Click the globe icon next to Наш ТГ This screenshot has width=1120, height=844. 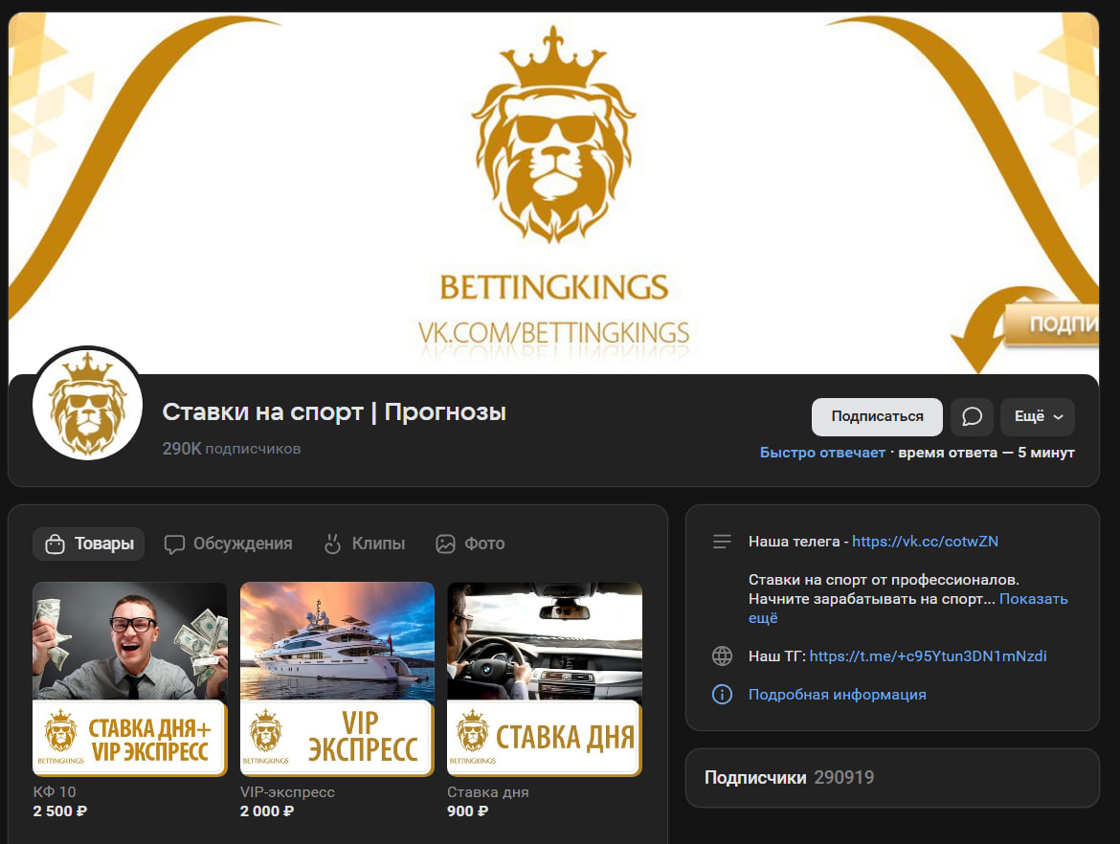pyautogui.click(x=722, y=655)
